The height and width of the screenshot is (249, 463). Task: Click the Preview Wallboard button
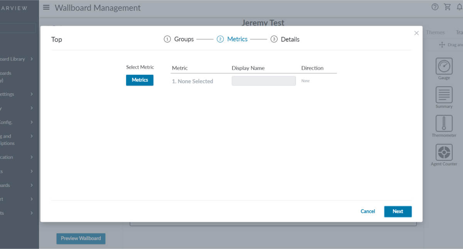tap(81, 239)
